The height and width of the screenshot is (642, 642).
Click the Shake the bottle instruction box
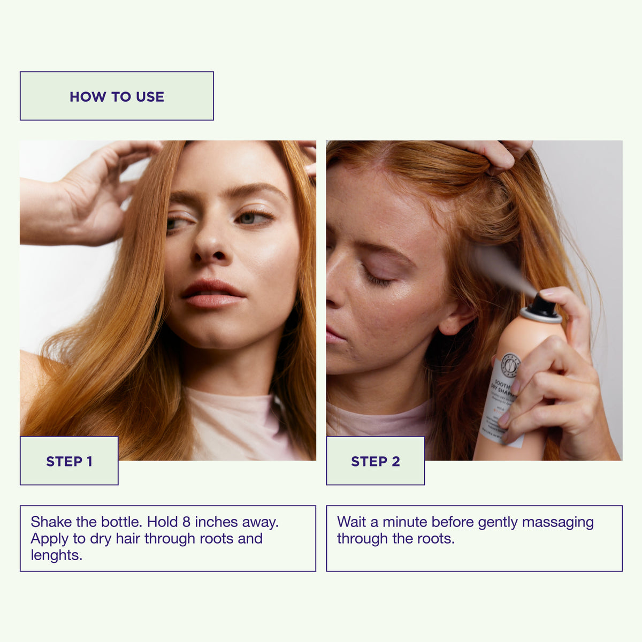168,538
